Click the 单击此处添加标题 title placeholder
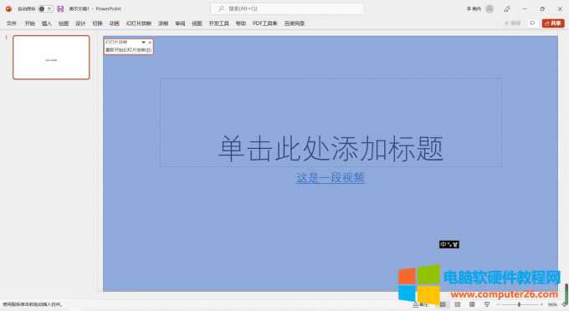Viewport: 569px width, 311px height. point(331,122)
